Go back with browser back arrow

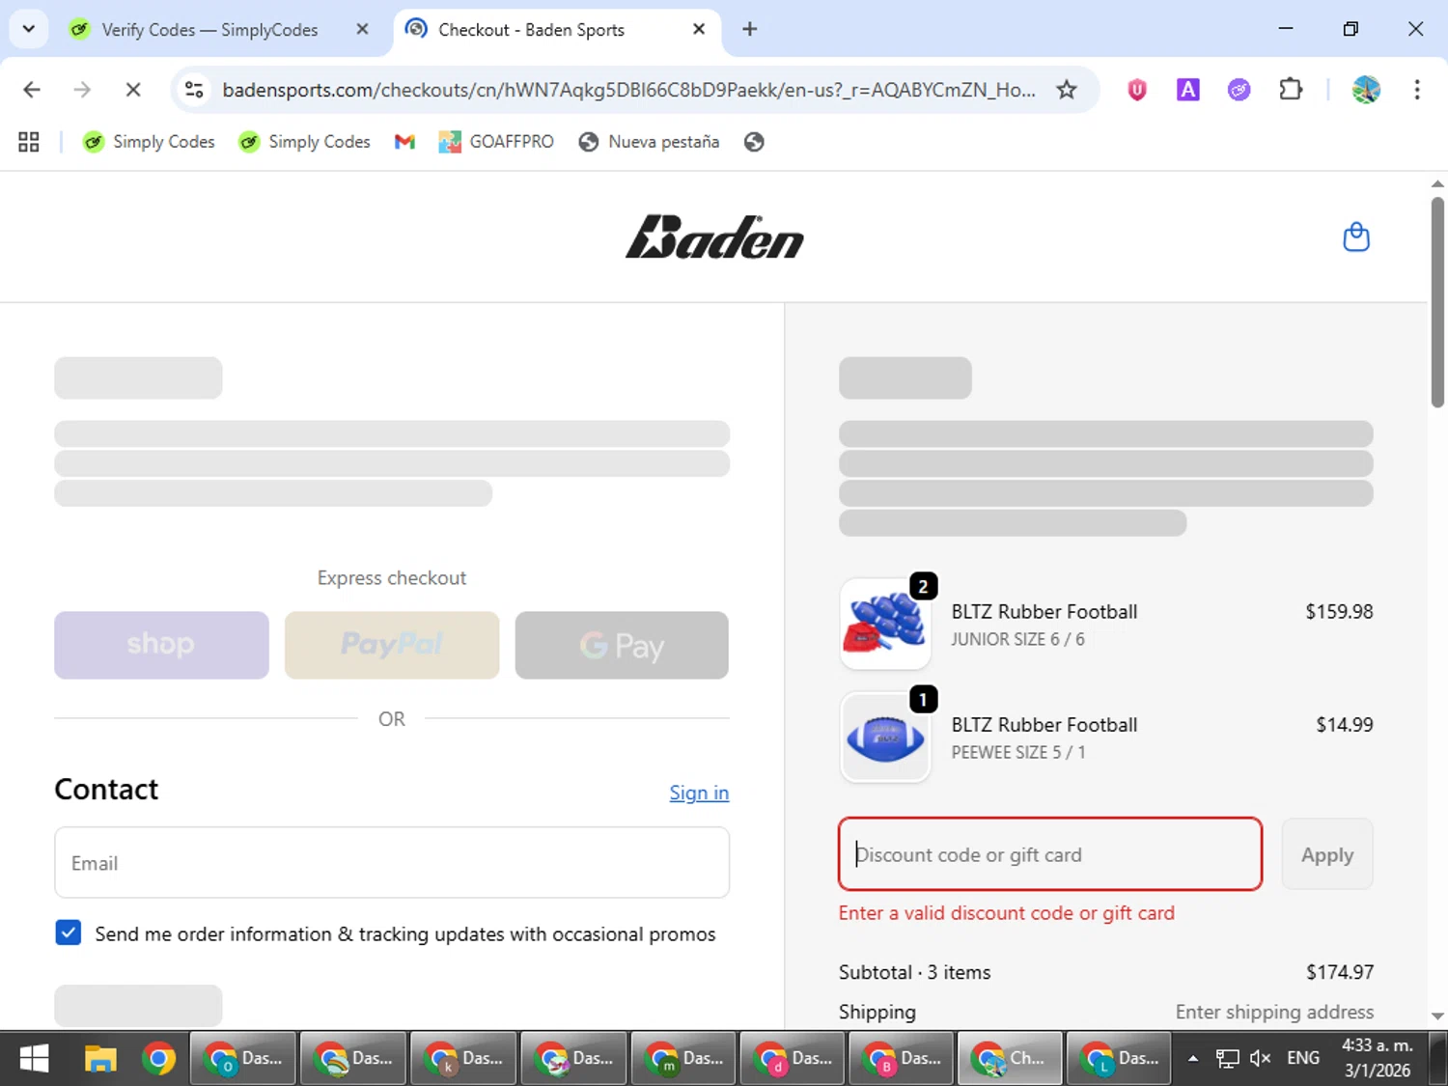click(32, 90)
